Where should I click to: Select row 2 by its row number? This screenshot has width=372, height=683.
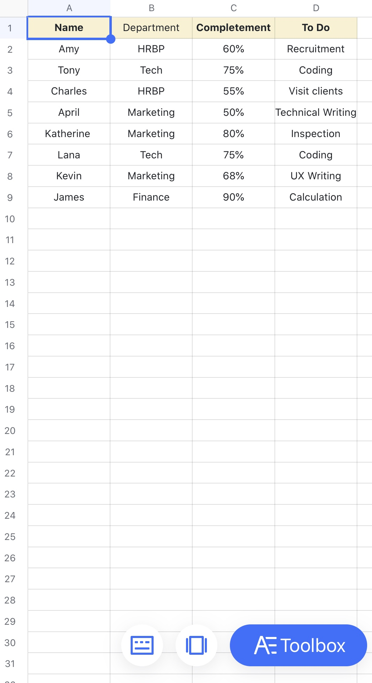[x=10, y=49]
